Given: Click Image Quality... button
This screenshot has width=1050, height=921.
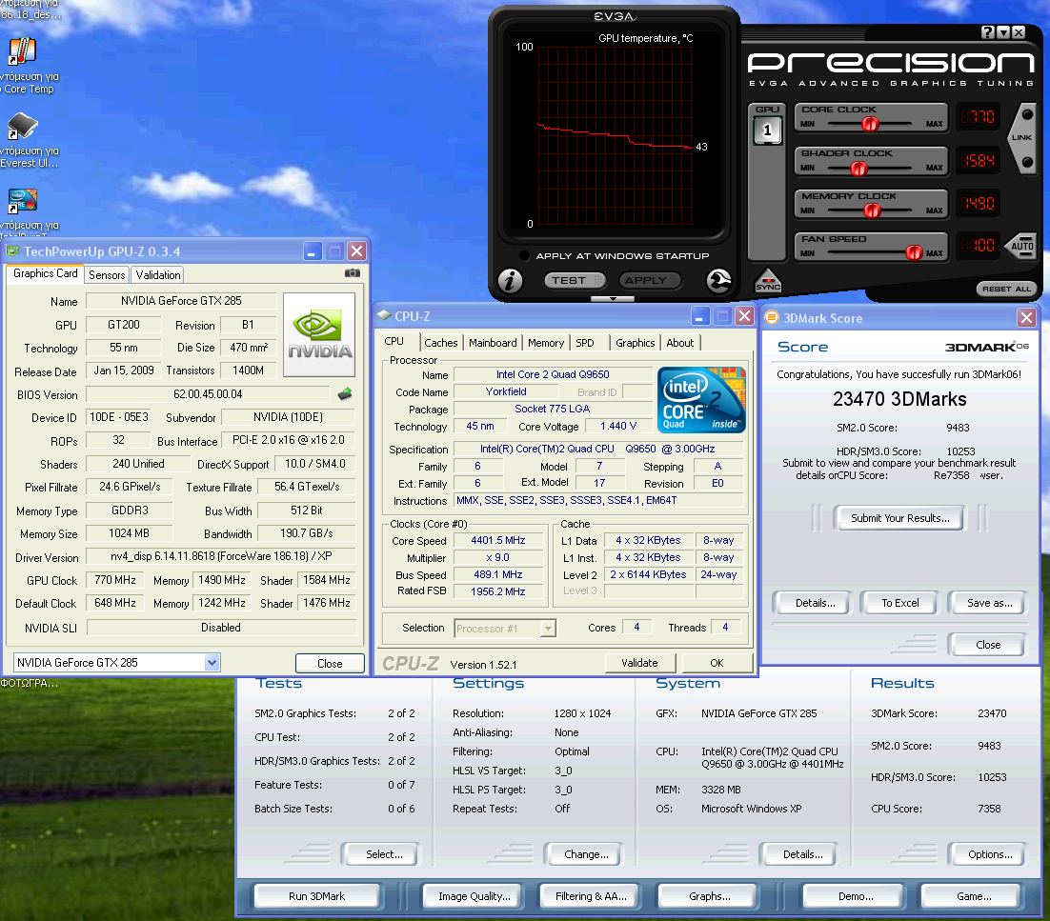Looking at the screenshot, I should [475, 896].
